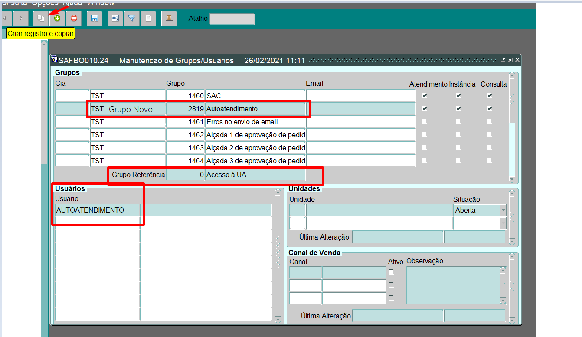Click the blank page toolbar icon

(148, 18)
